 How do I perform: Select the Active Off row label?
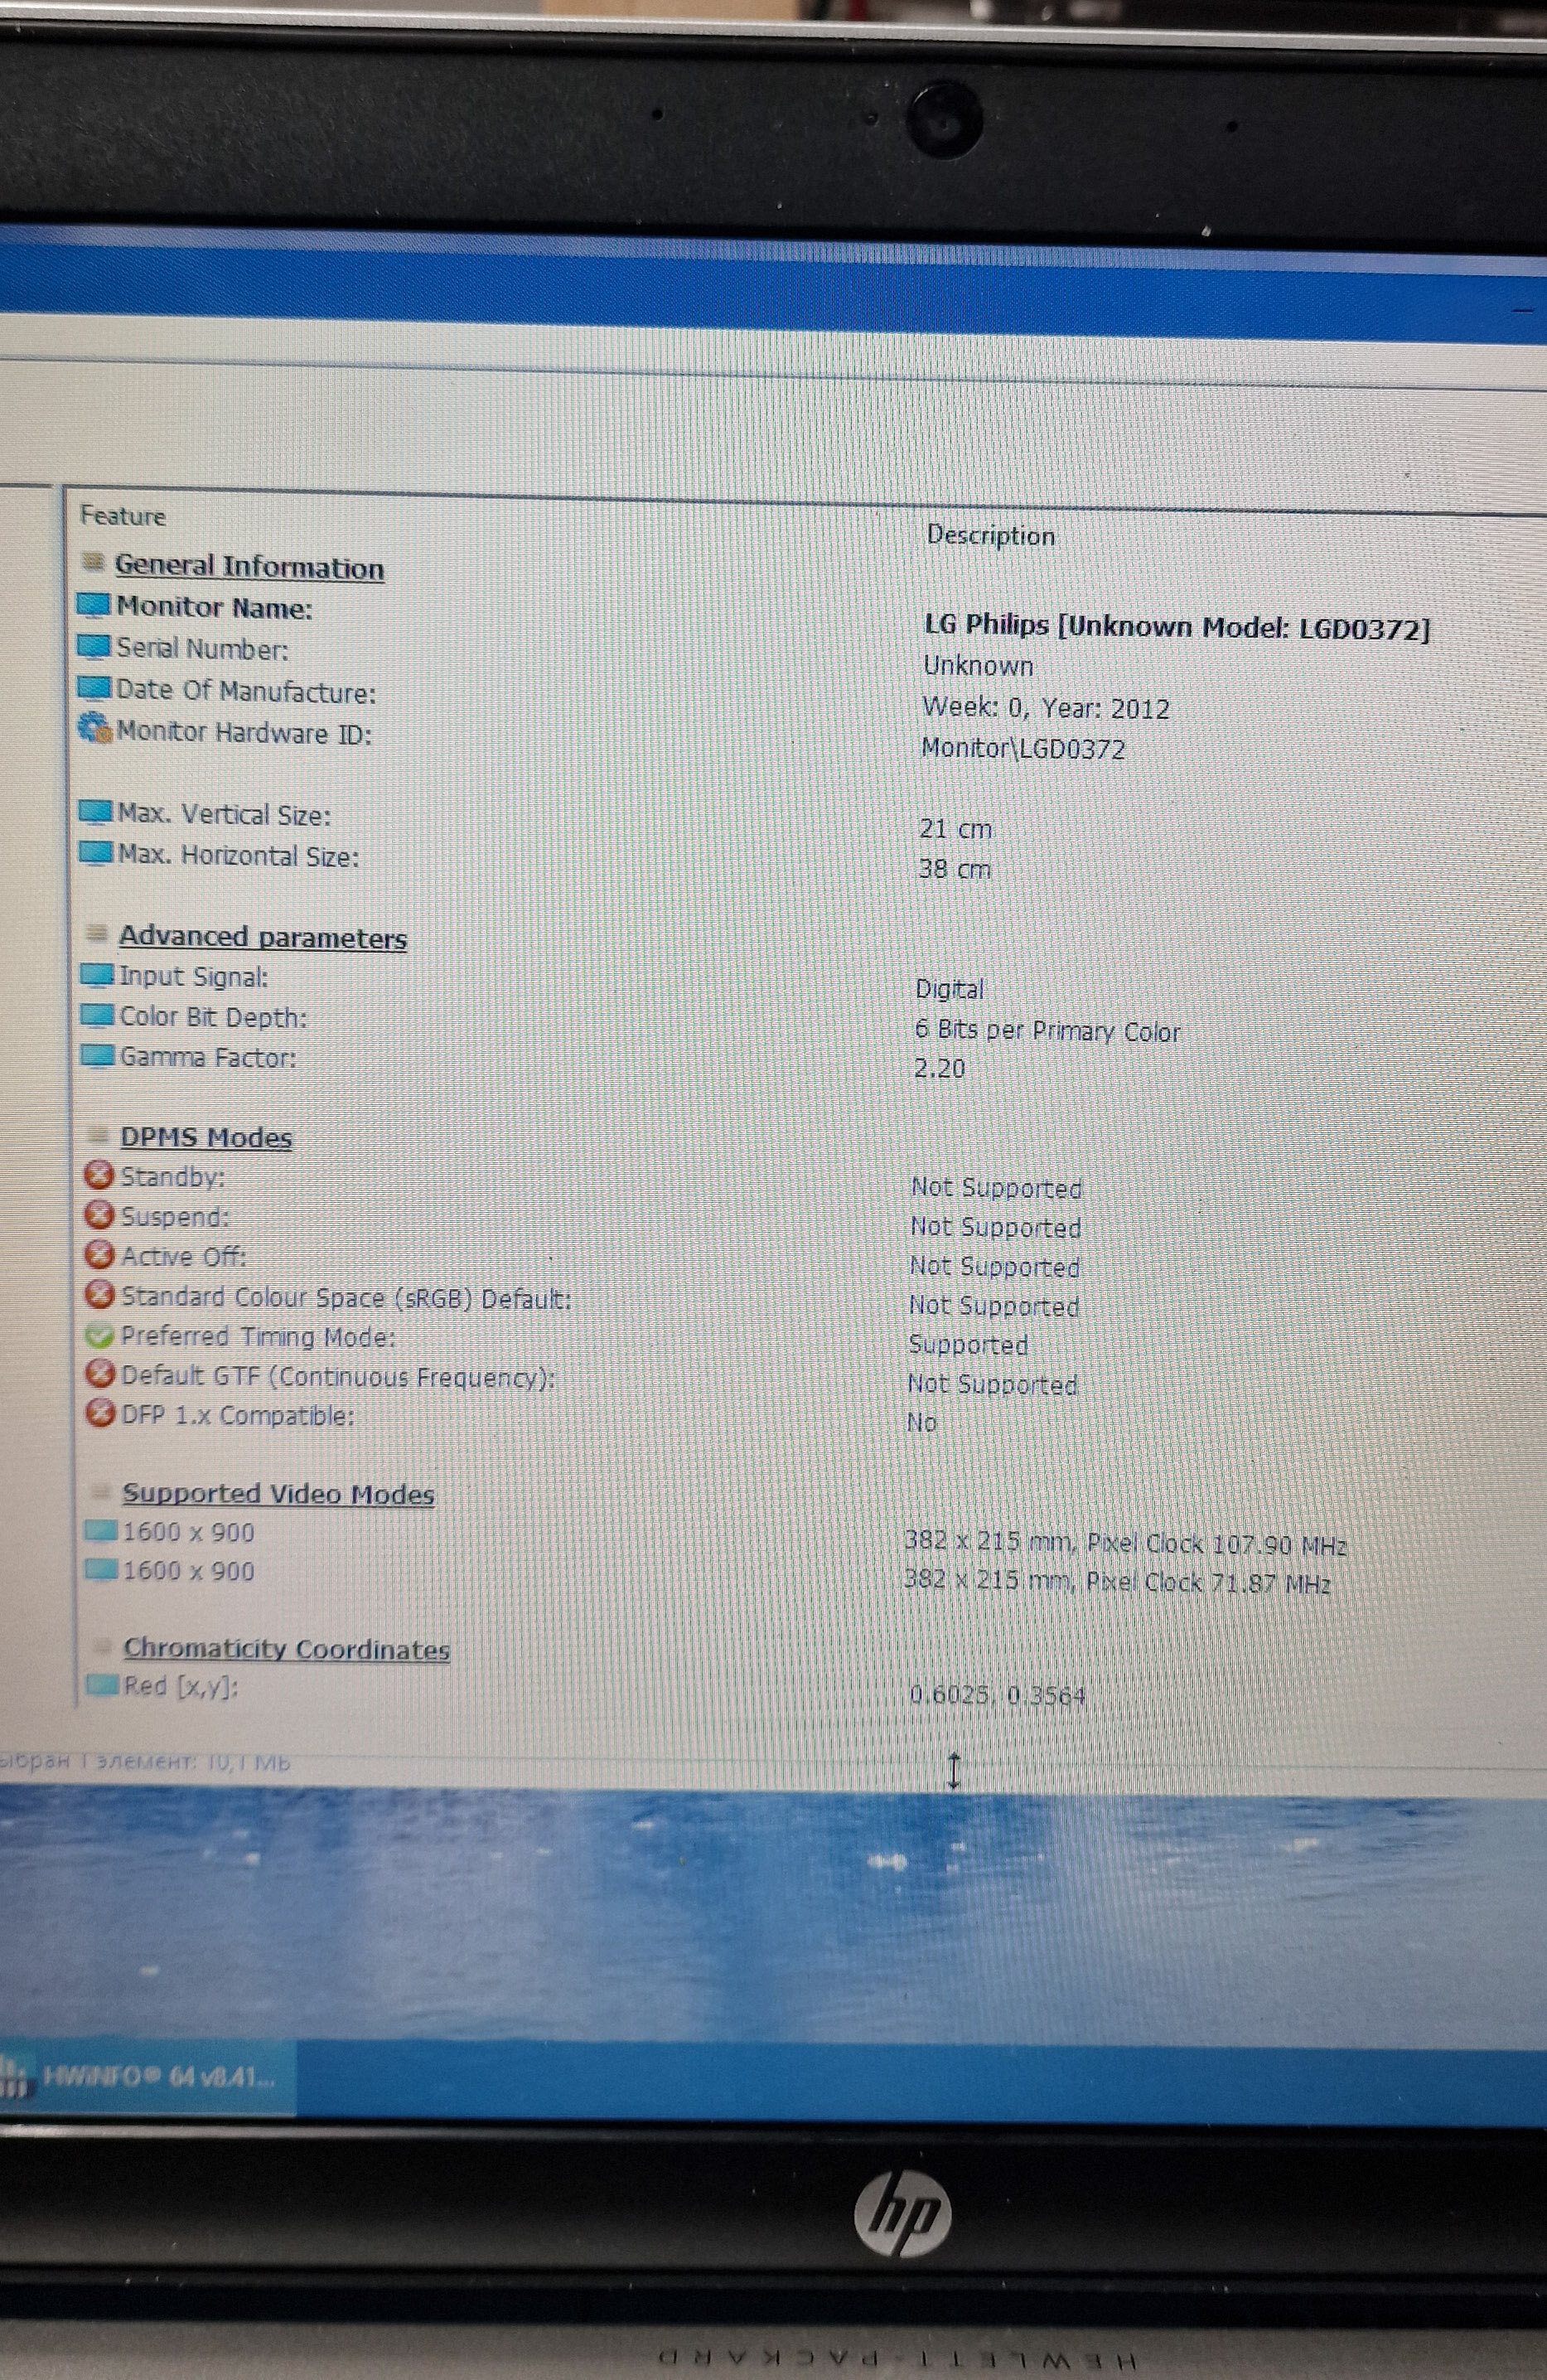click(184, 1257)
